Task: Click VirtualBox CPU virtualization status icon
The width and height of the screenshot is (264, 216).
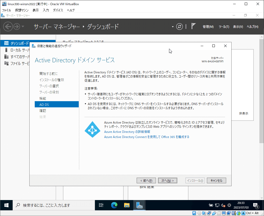Action: point(234,213)
